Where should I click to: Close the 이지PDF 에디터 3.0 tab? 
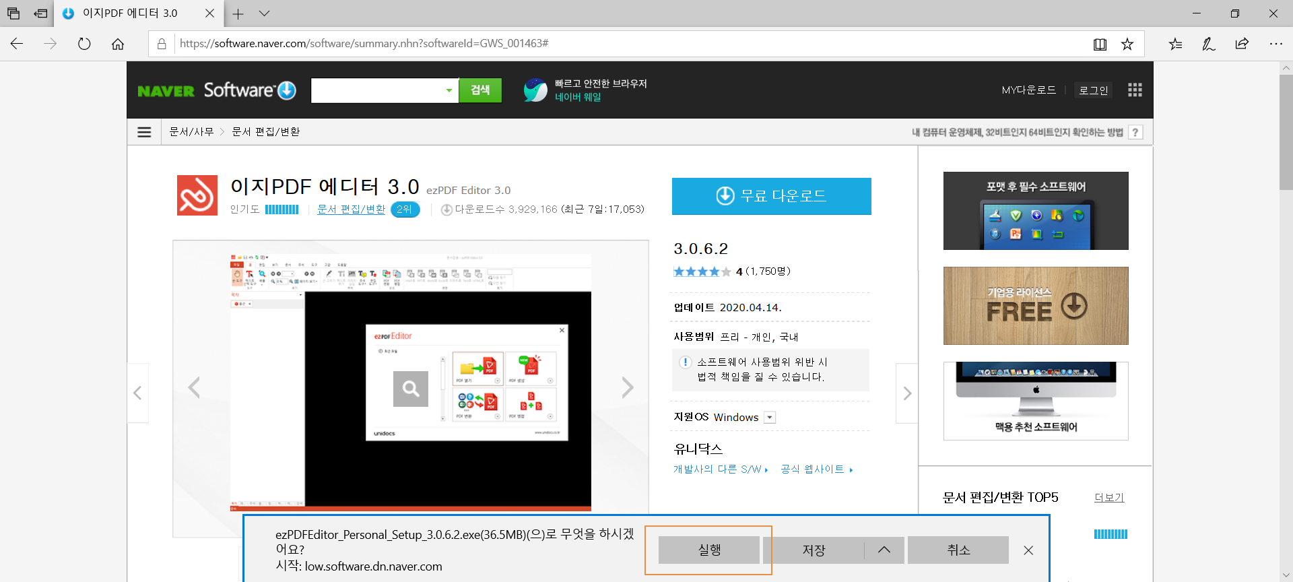[x=209, y=13]
